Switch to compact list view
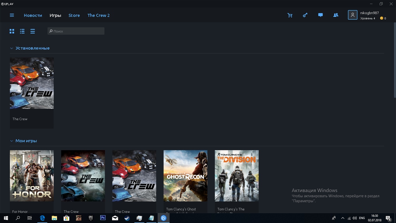Viewport: 396px width, 223px height. 32,31
